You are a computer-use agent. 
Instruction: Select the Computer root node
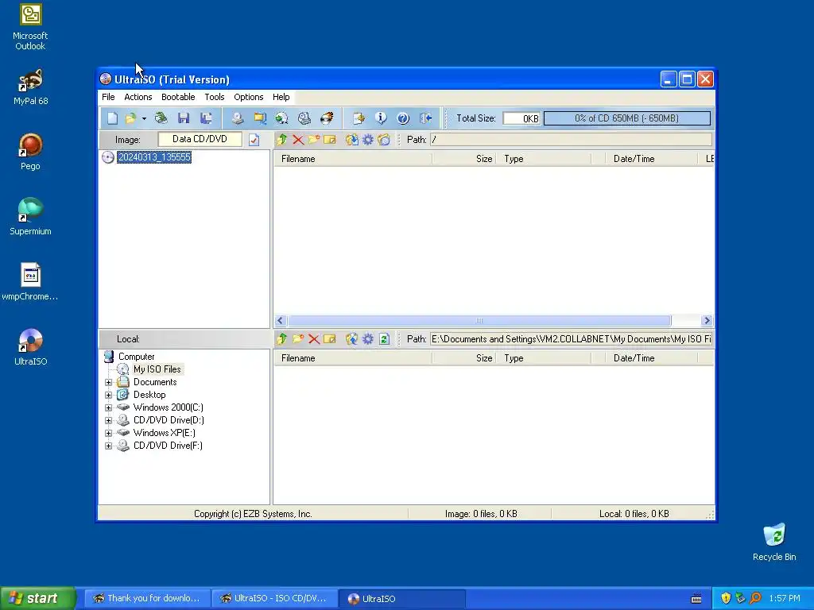tap(136, 357)
